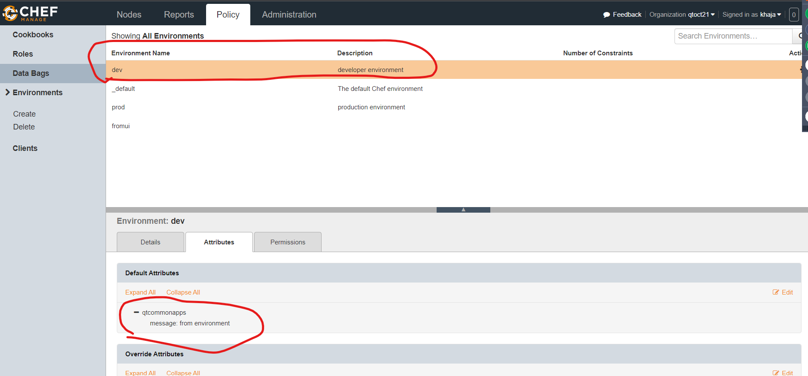
Task: Click Create under Environments
Action: click(24, 114)
